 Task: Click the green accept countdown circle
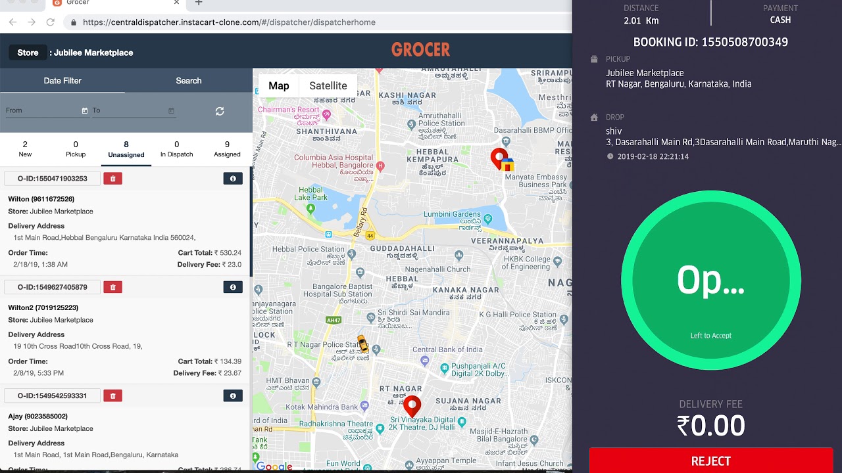point(710,281)
